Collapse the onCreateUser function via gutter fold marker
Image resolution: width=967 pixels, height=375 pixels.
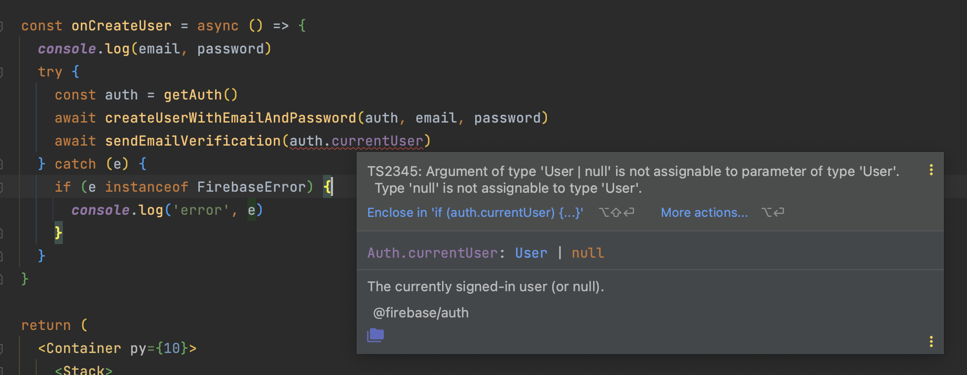(x=2, y=26)
